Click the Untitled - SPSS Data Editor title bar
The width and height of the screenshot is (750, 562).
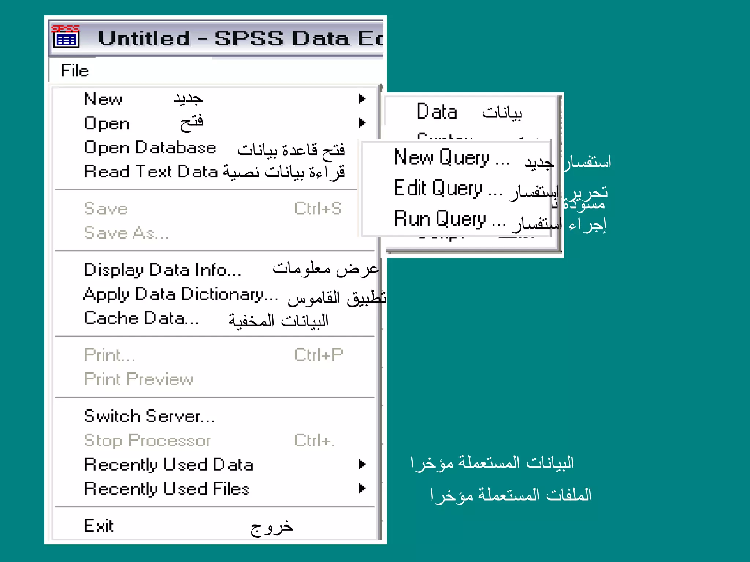pos(216,38)
